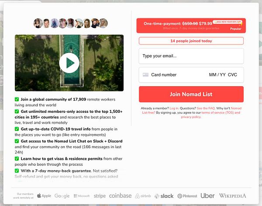
Task: Click the Apple logo in footer
Action: [44, 196]
